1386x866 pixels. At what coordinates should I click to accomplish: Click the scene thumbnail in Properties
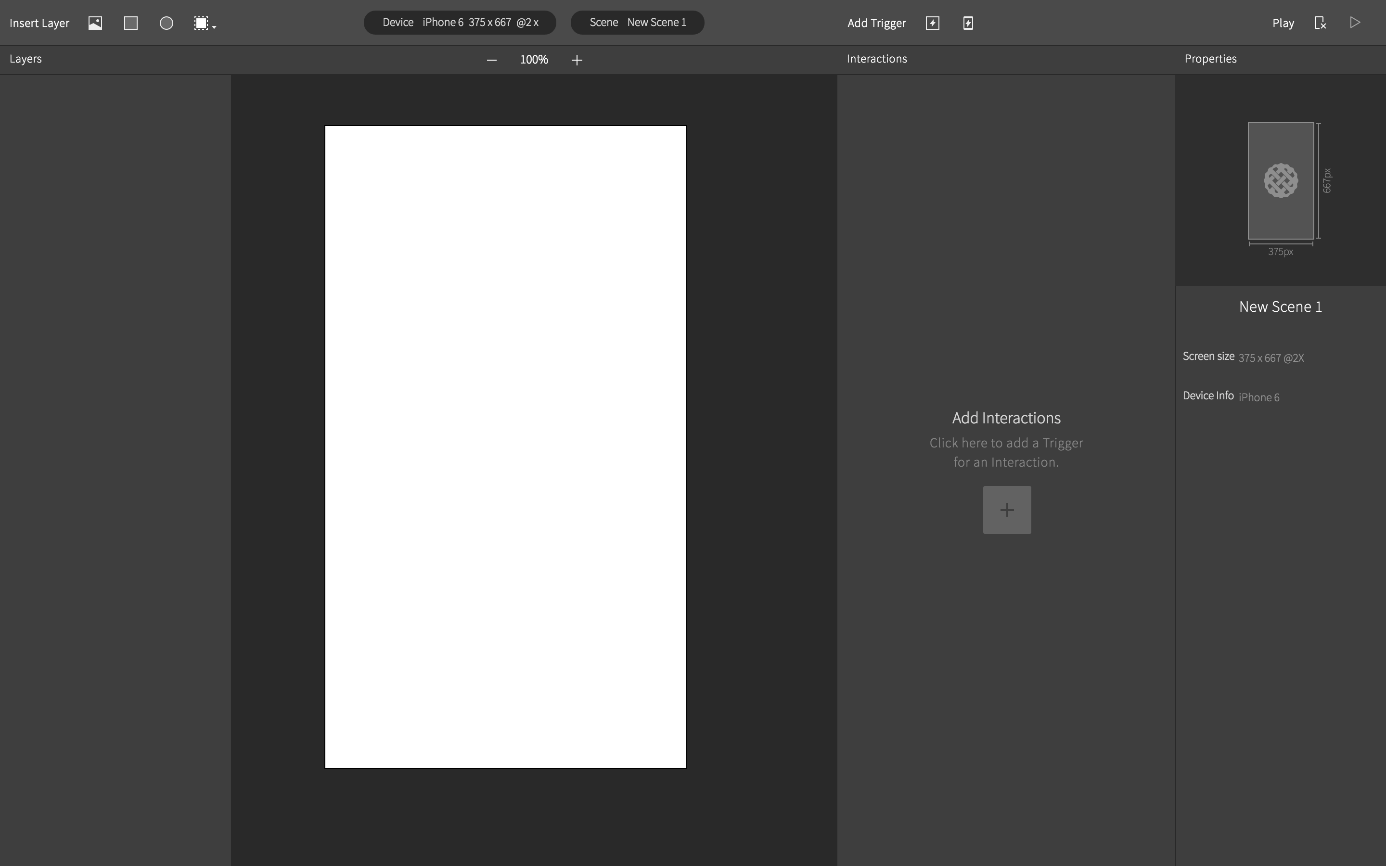[1281, 180]
